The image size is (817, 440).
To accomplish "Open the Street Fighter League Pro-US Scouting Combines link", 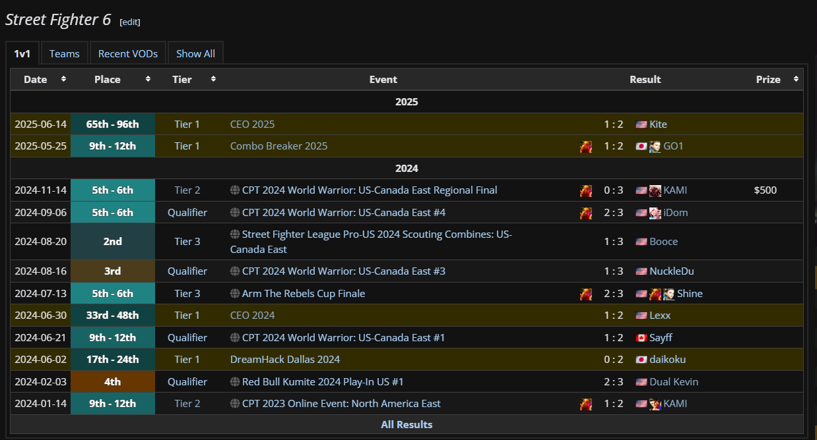I will [x=371, y=242].
